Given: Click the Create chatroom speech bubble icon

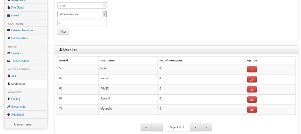Looking at the screenshot, I should coord(9,30).
